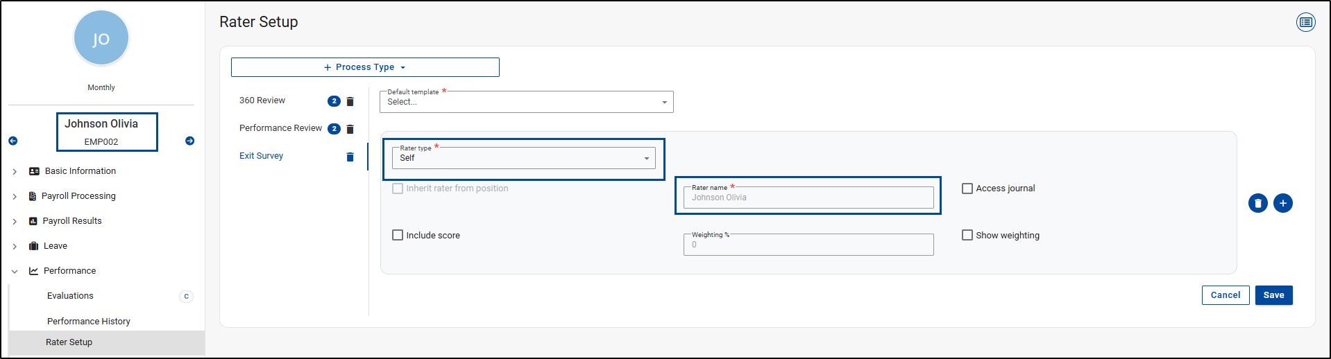The width and height of the screenshot is (1331, 359).
Task: Open the Default template dropdown
Action: tap(526, 102)
